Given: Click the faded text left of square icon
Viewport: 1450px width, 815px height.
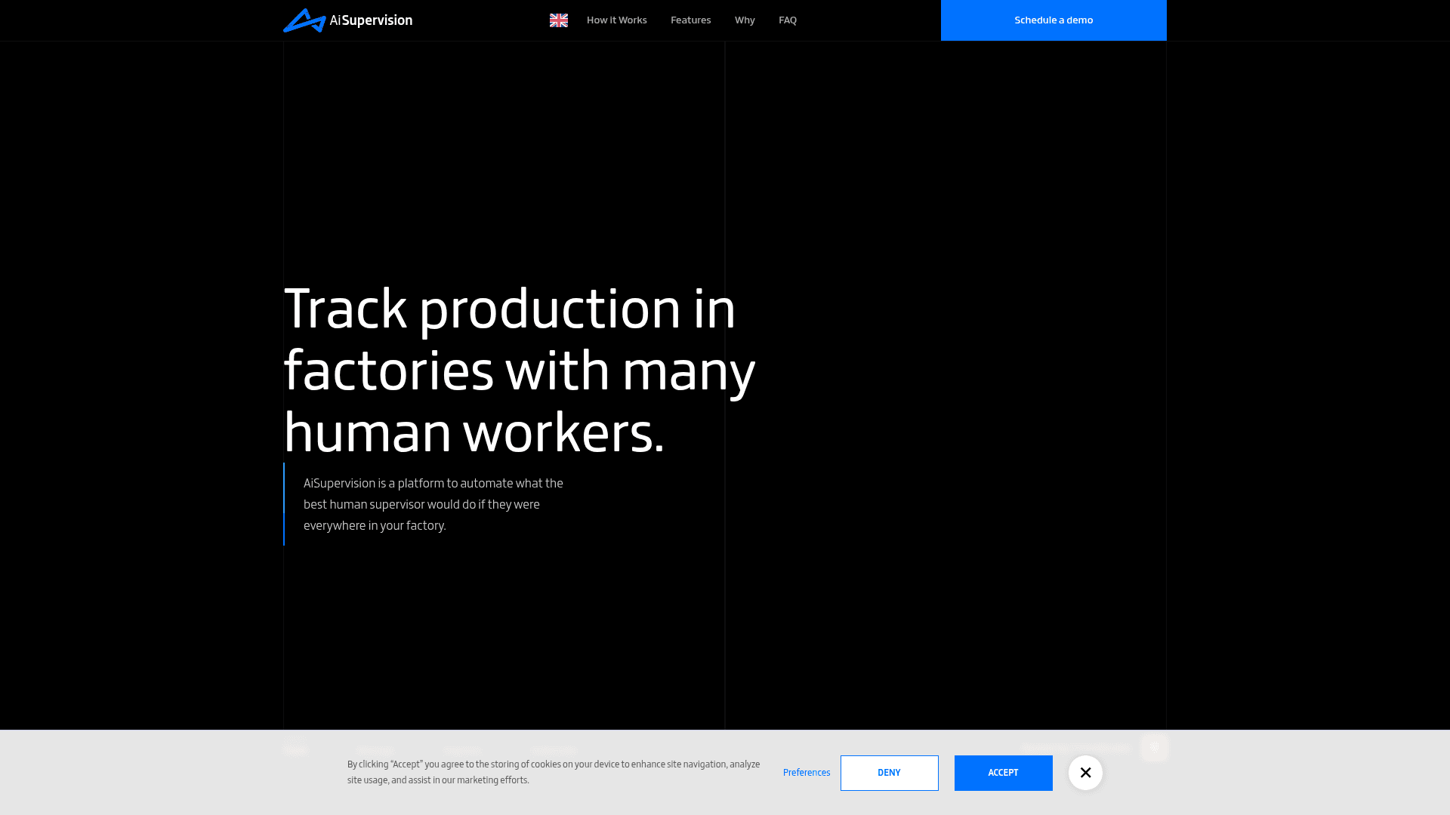Looking at the screenshot, I should [1076, 748].
